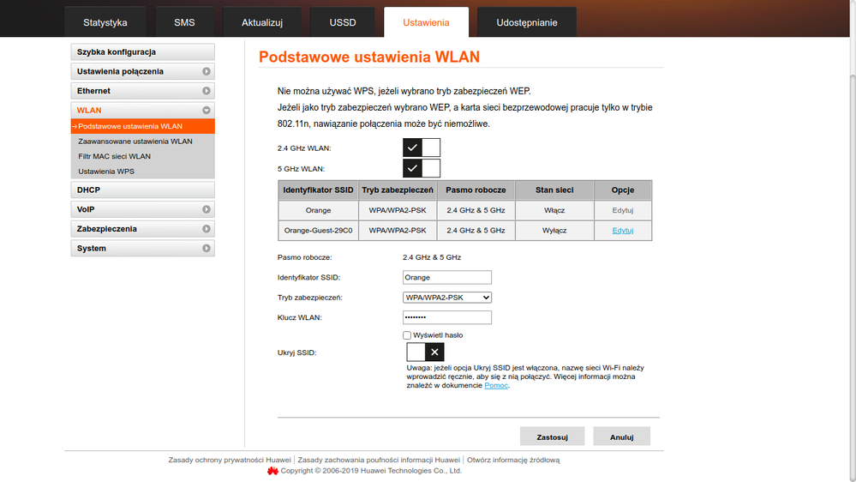Open Szybka konfiguracja menu item

click(x=142, y=52)
